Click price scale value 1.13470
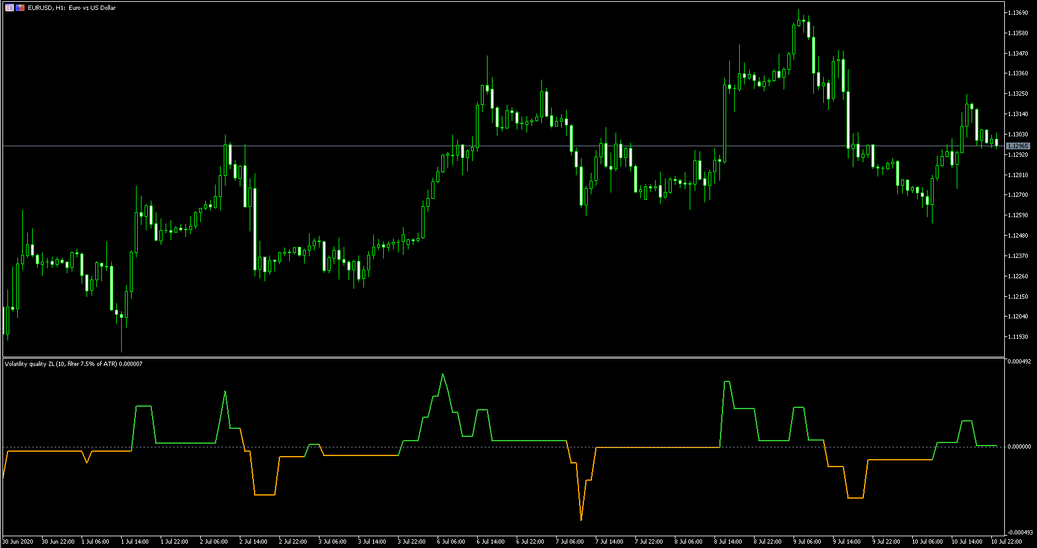This screenshot has width=1037, height=548. [1018, 54]
